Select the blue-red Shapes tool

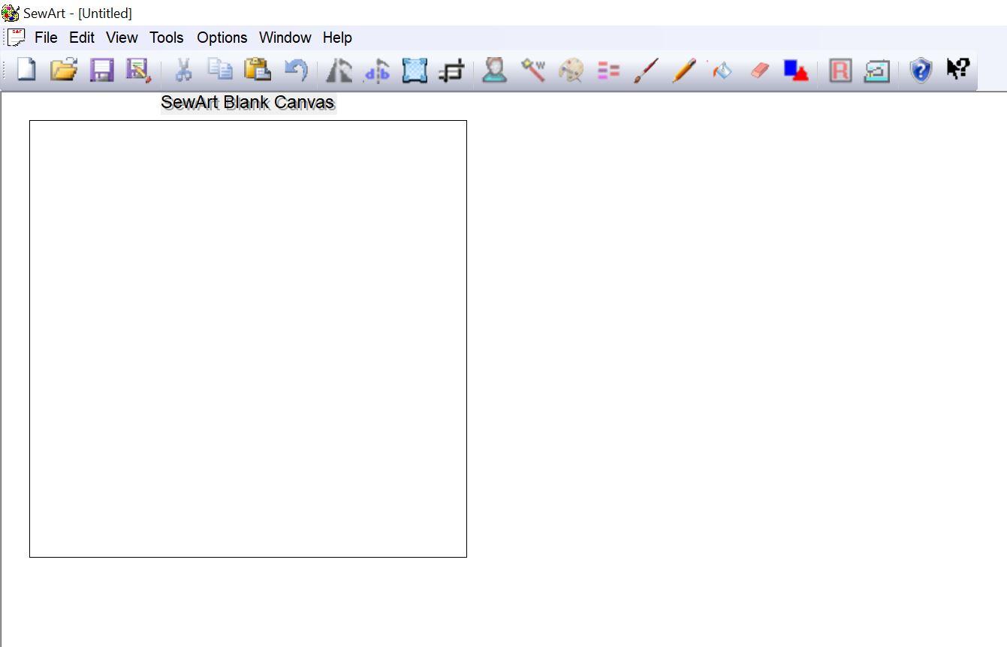[796, 71]
